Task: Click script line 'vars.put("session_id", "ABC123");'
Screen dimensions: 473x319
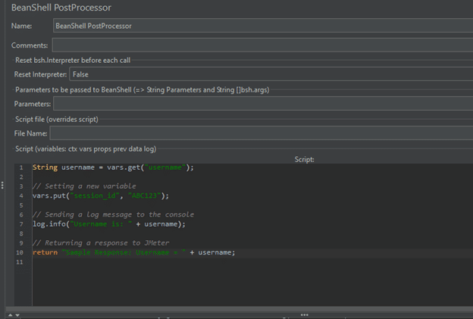Action: tap(101, 195)
